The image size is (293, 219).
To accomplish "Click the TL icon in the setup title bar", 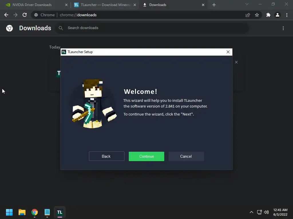I will [x=64, y=52].
